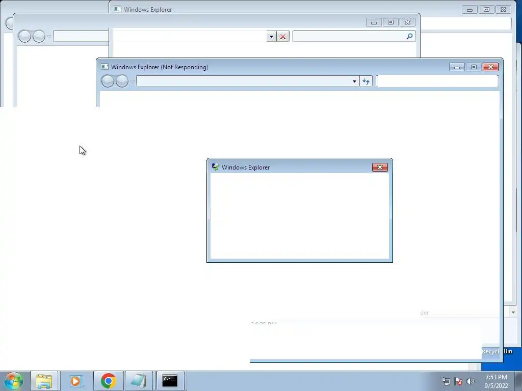Close the Not Responding Explorer window
This screenshot has height=391, width=522.
(x=491, y=67)
